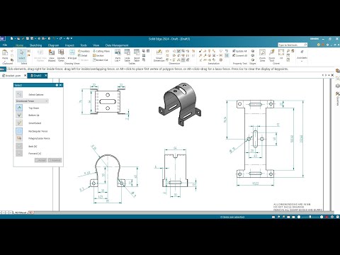Open the Quick Access Toolbar customize arrow
The image size is (340, 255).
(72, 38)
